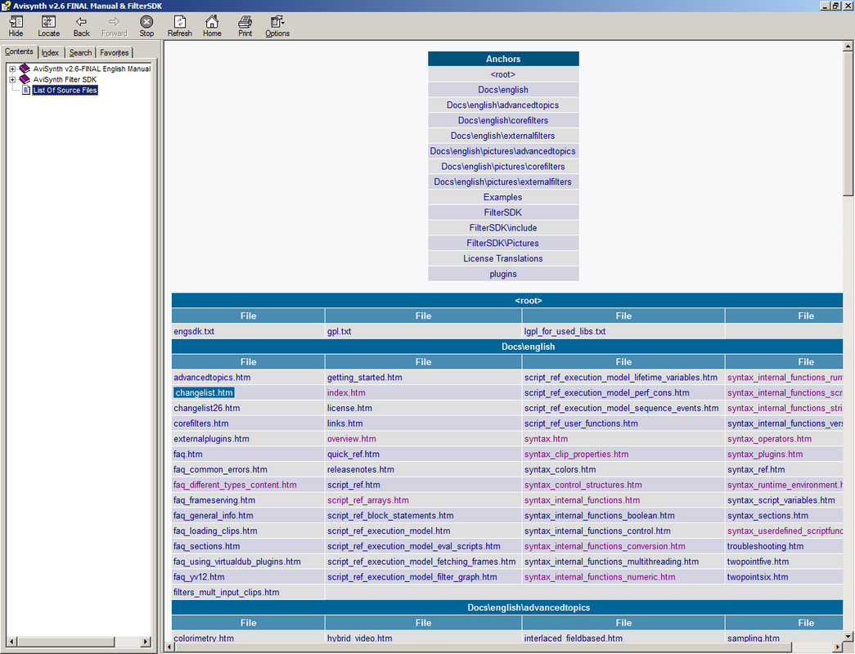Screen dimensions: 855x654
Task: Open changelist26.htm link
Action: pyautogui.click(x=207, y=408)
